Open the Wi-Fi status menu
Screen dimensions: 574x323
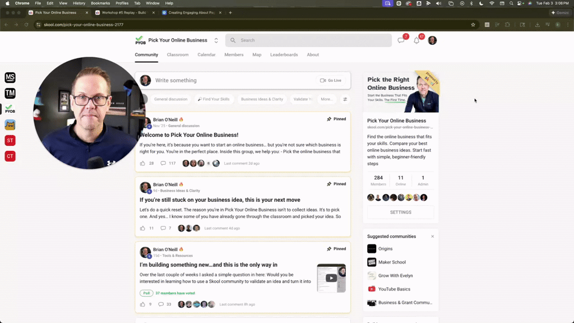pos(492,3)
